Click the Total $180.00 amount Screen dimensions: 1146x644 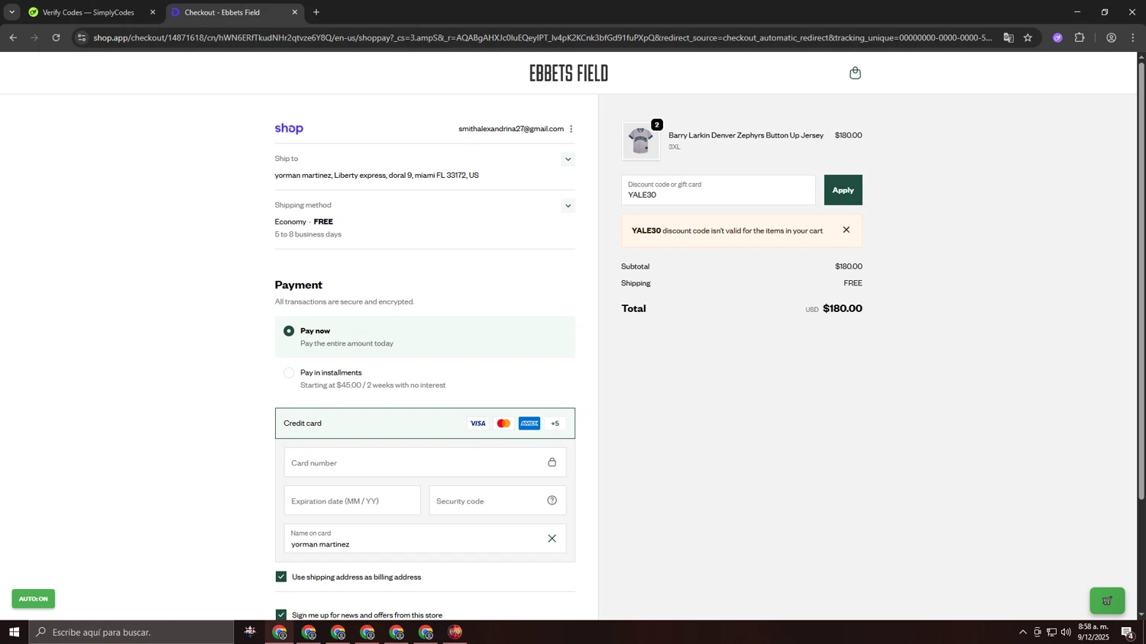pos(842,308)
